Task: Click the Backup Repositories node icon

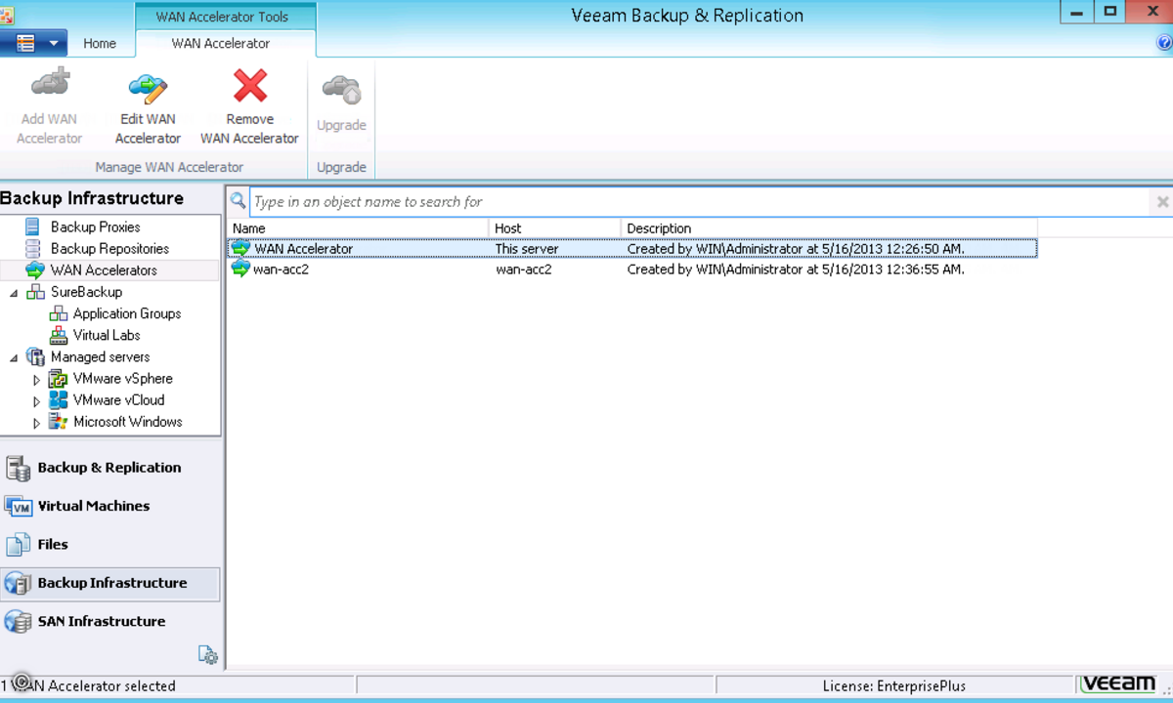Action: [x=33, y=248]
